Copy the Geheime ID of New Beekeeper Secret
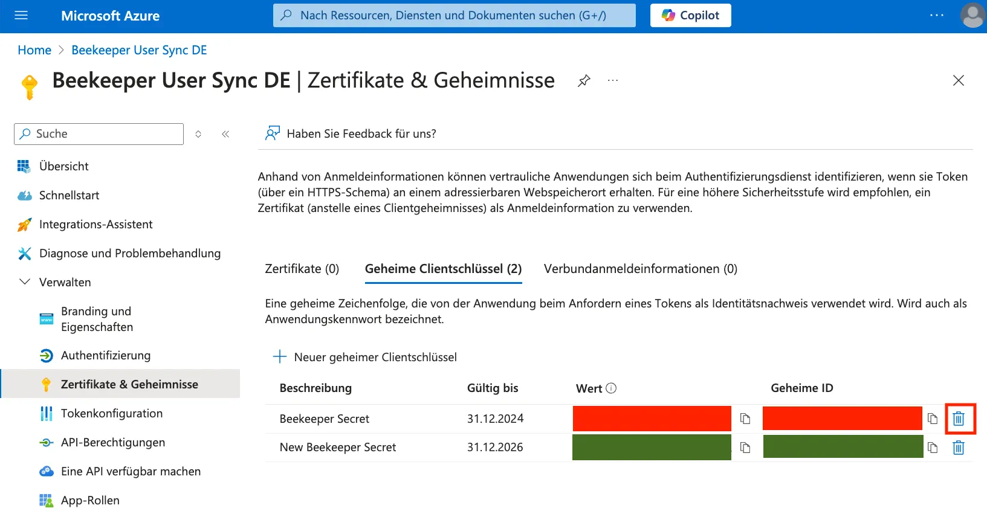 (933, 448)
